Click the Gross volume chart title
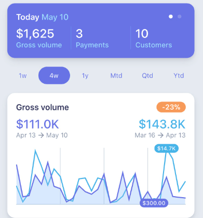 coord(43,107)
